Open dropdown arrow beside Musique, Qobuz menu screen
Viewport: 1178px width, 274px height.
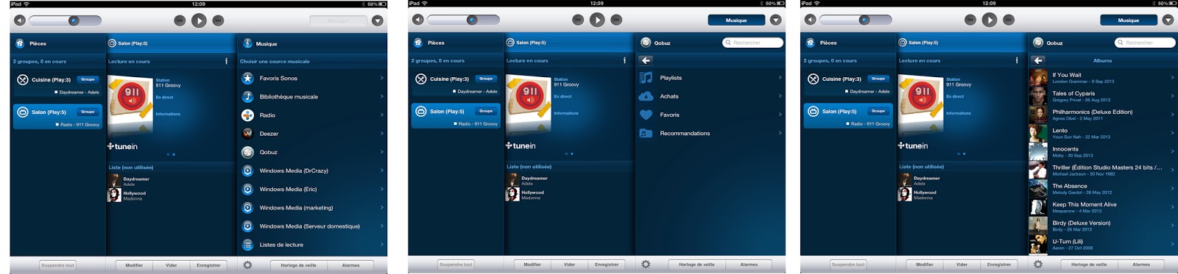pyautogui.click(x=775, y=20)
